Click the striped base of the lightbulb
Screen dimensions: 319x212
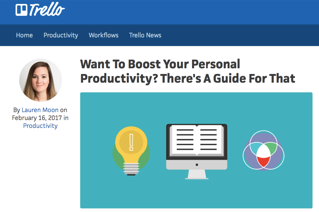point(131,169)
